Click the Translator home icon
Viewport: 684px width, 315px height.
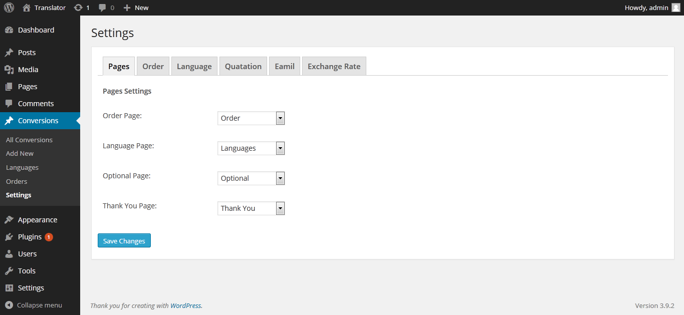tap(27, 8)
